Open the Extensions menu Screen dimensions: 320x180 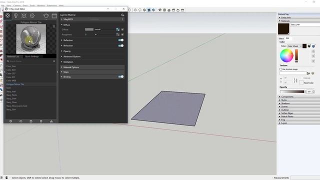coord(52,5)
